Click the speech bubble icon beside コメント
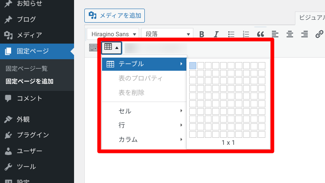Image resolution: width=325 pixels, height=183 pixels. (8, 98)
